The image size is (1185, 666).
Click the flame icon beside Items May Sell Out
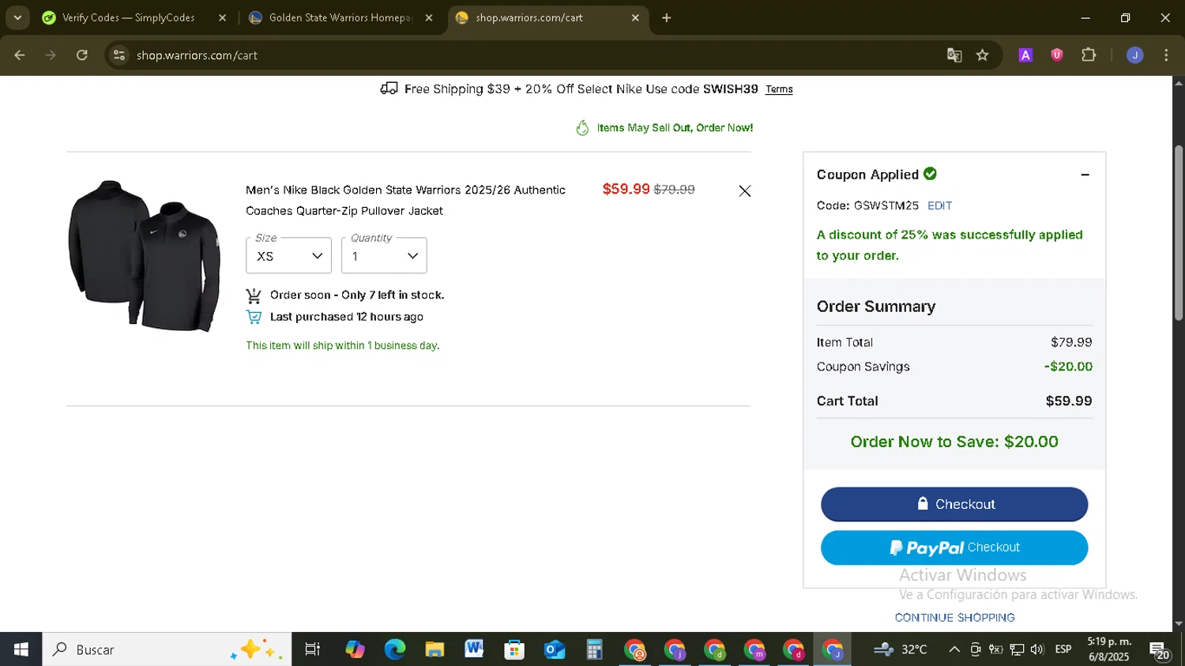tap(582, 128)
